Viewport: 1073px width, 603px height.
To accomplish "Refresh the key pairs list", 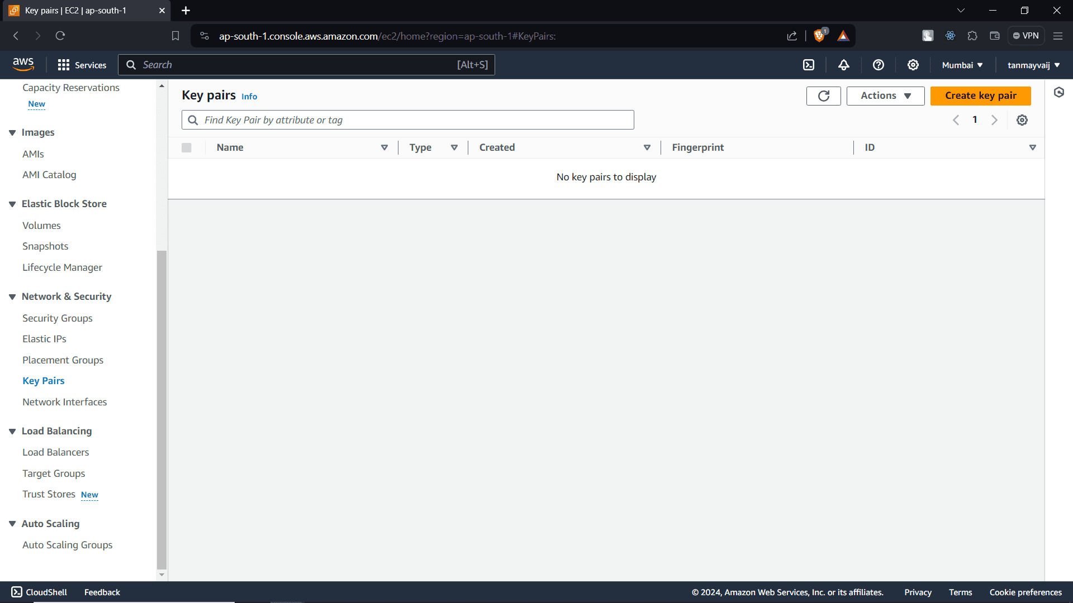I will 823,95.
